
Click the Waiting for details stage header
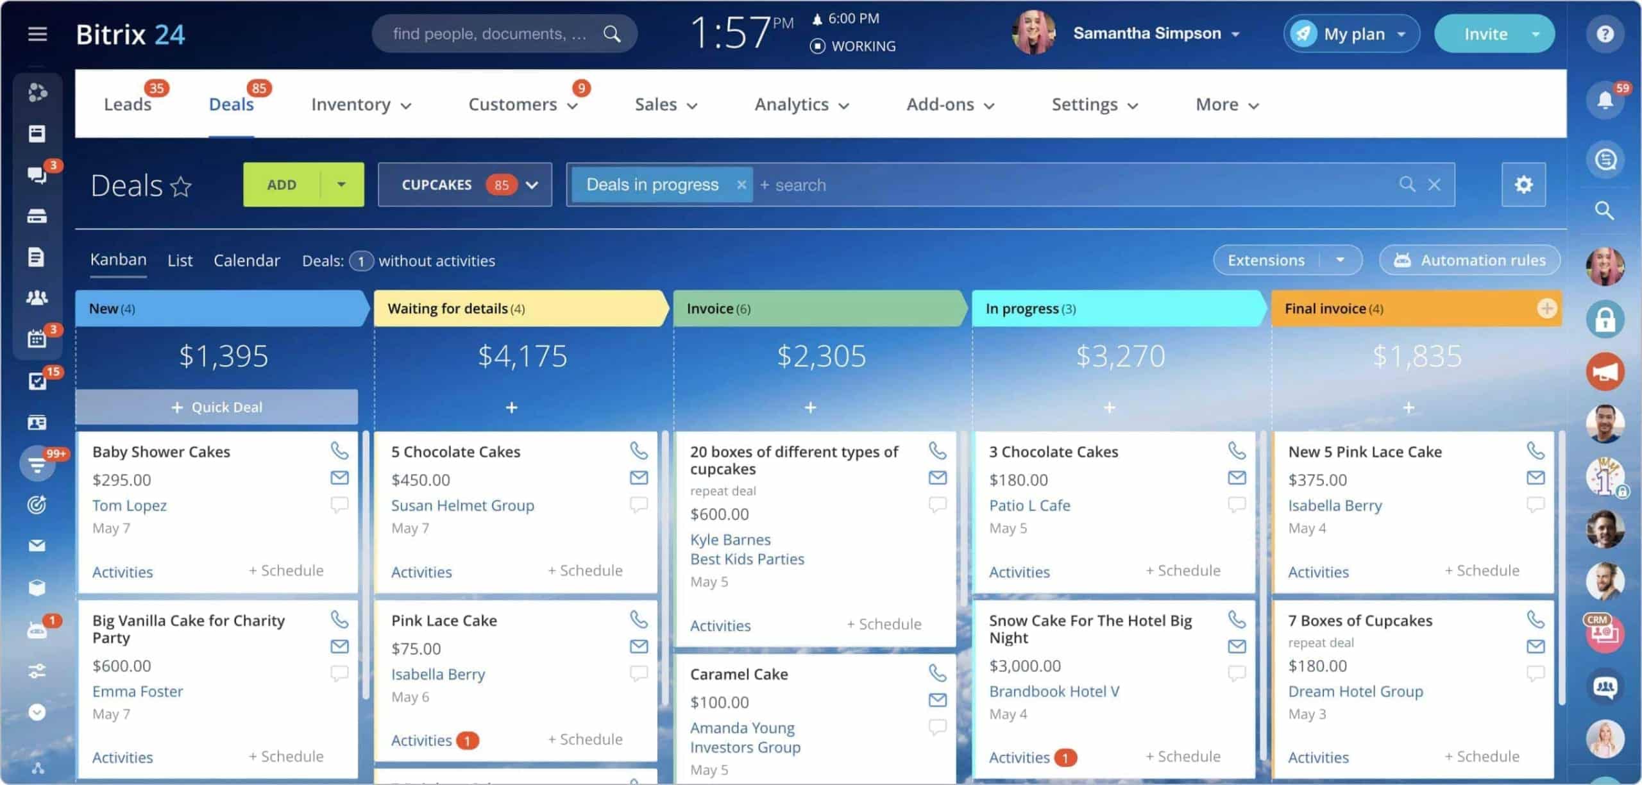point(521,308)
